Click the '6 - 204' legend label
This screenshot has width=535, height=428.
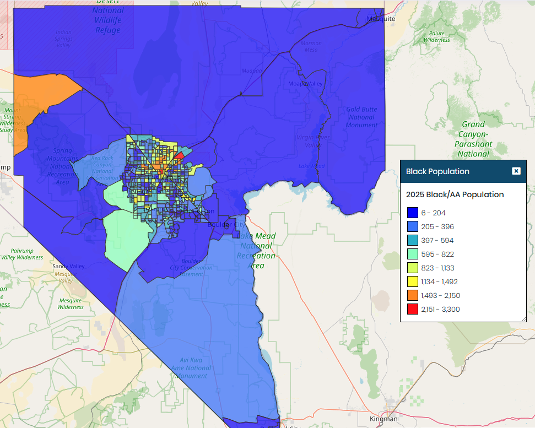433,213
